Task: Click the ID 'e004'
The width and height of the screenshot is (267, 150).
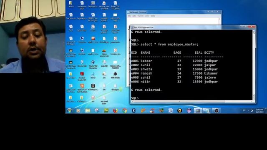Action: (135, 73)
